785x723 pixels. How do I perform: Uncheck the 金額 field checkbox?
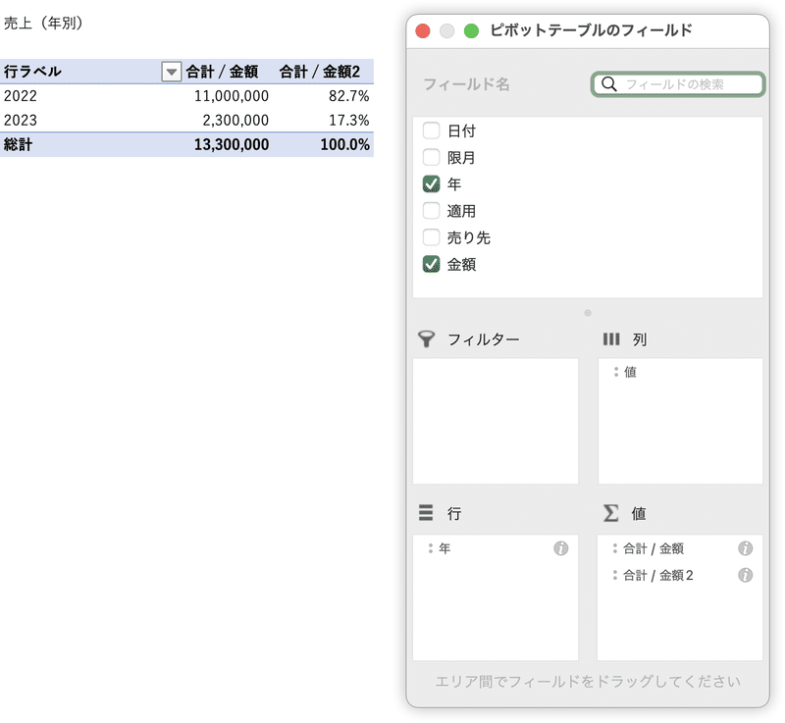(431, 264)
